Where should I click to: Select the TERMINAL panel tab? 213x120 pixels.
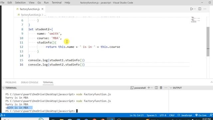click(x=48, y=82)
